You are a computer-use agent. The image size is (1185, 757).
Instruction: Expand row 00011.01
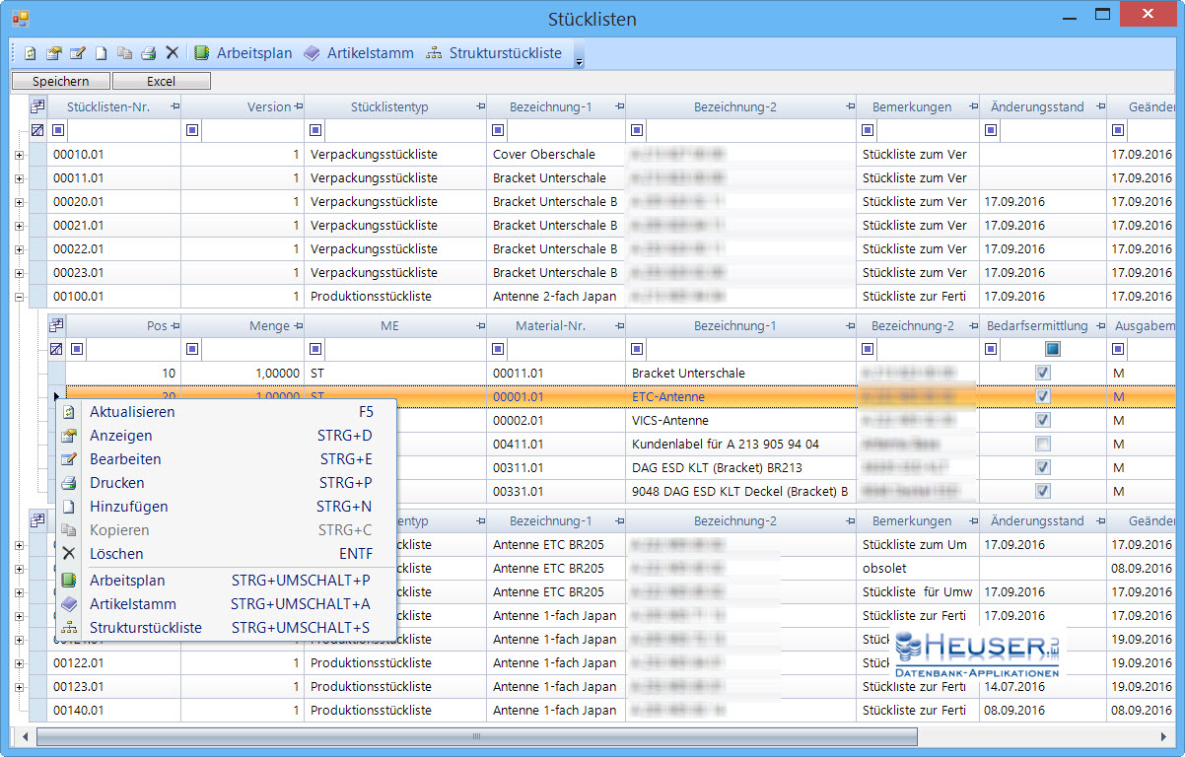coord(19,178)
